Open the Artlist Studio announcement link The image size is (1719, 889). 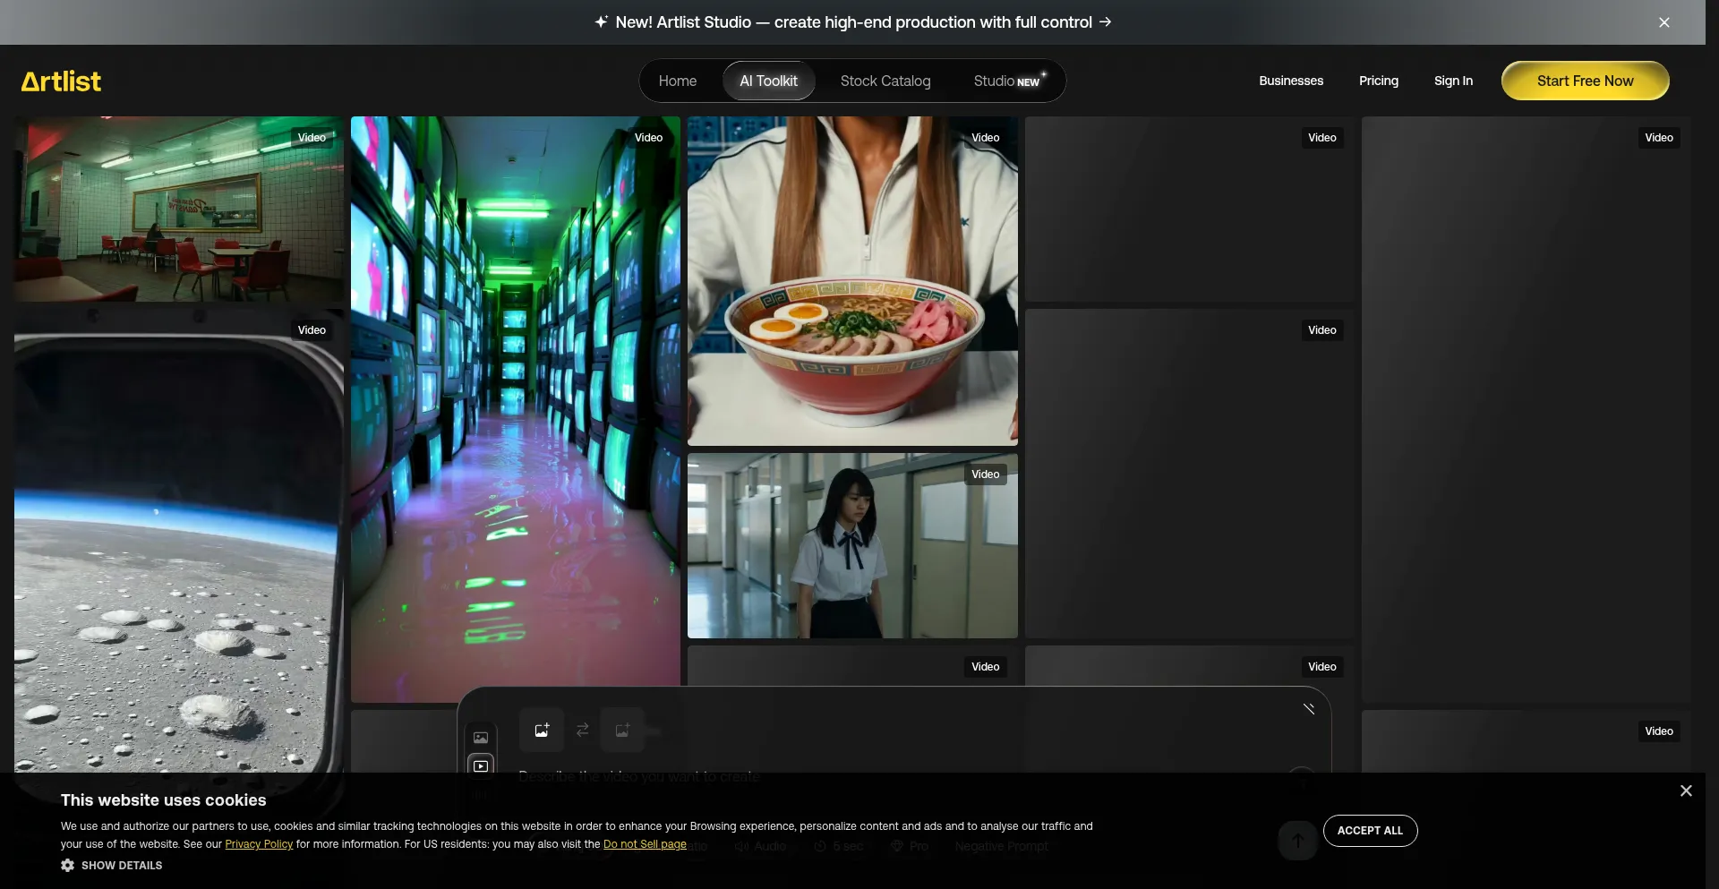(853, 22)
